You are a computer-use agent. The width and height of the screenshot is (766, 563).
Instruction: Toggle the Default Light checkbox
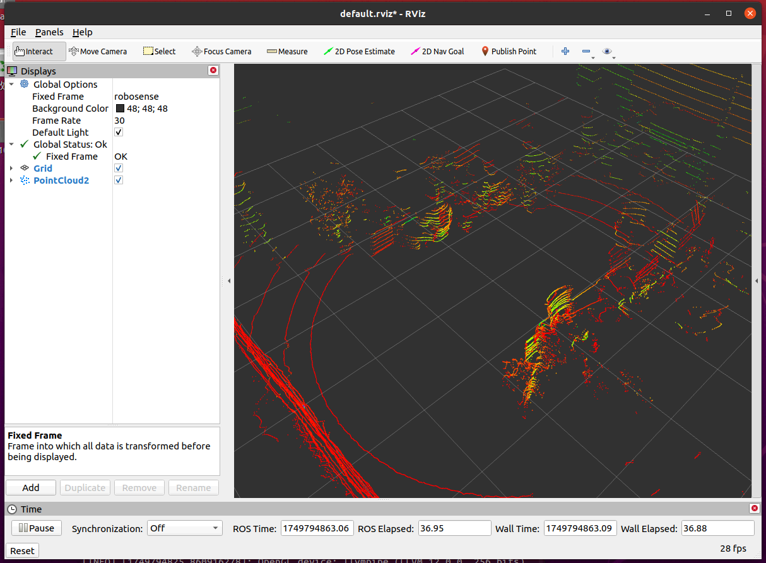[x=119, y=132]
